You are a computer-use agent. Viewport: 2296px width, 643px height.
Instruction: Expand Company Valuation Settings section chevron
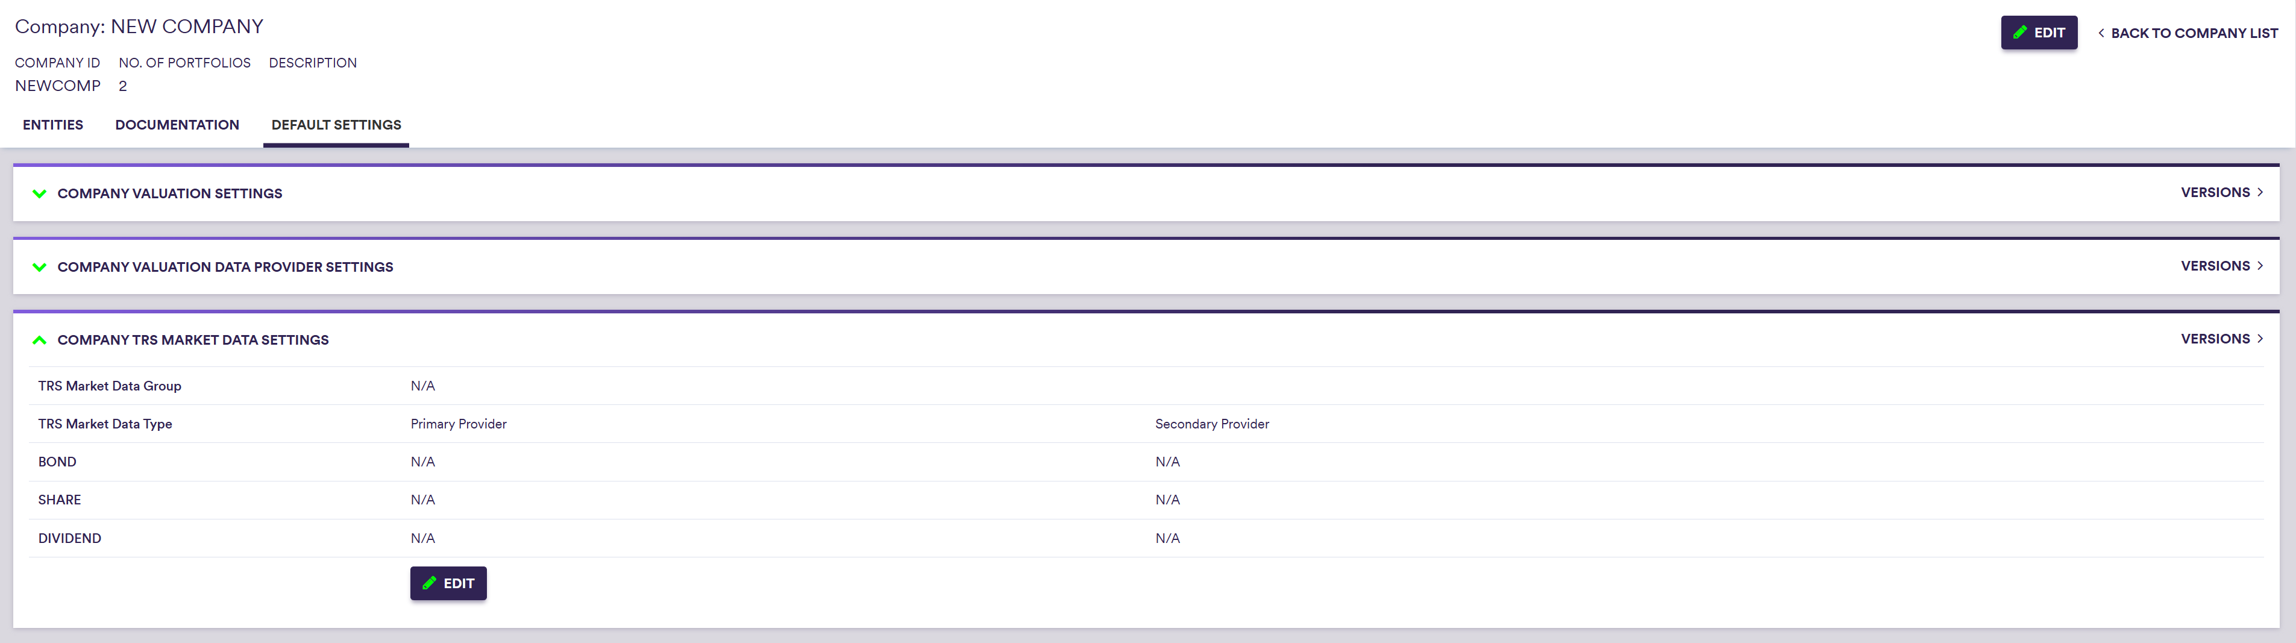[x=39, y=193]
